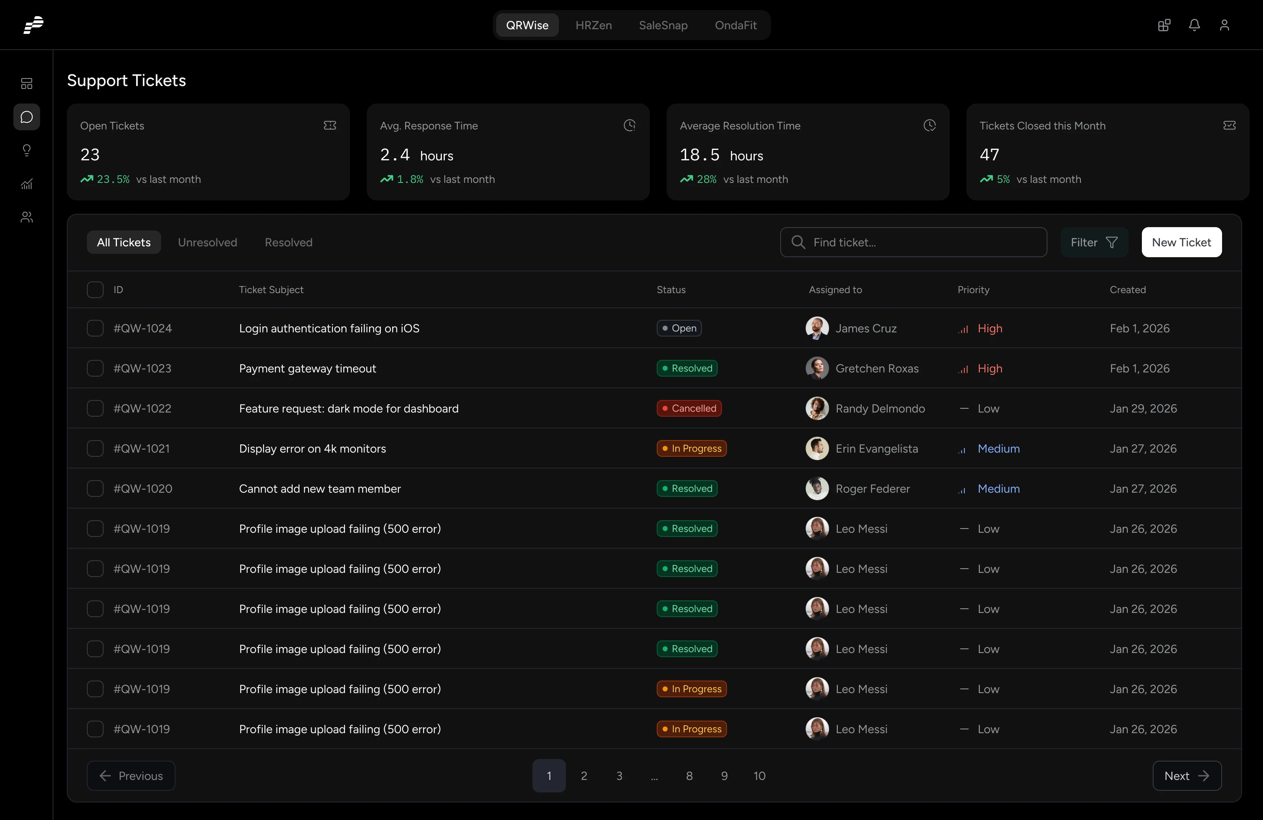Click the insights lightbulb icon in the sidebar
This screenshot has height=820, width=1263.
(x=27, y=151)
